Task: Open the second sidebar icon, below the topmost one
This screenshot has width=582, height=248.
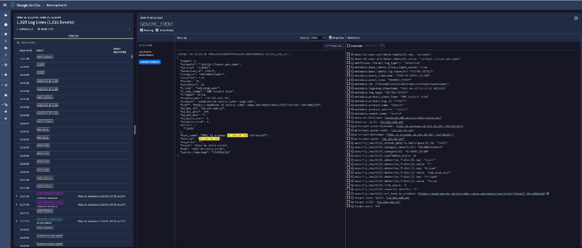Action: pos(6,24)
